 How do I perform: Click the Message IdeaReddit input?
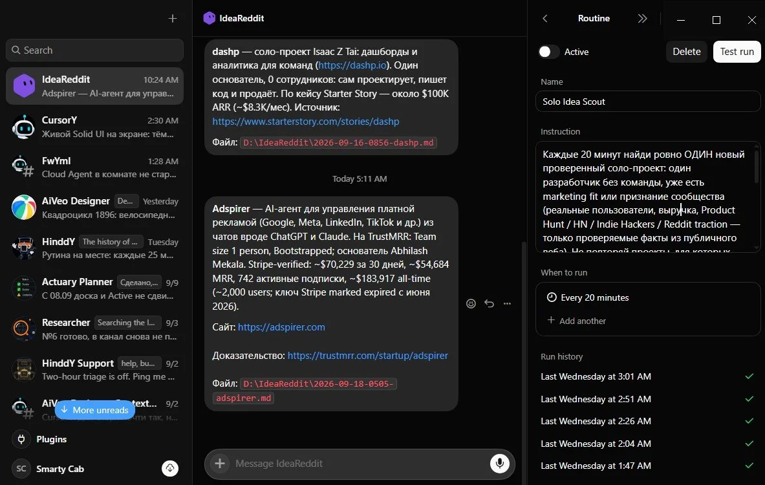pyautogui.click(x=359, y=464)
